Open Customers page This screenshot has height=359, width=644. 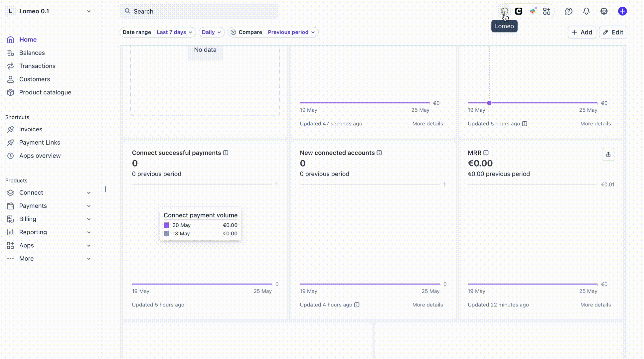[x=35, y=79]
